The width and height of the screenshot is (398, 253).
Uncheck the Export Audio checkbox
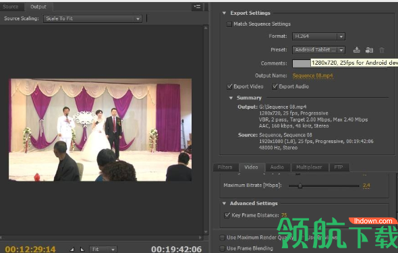pos(275,86)
